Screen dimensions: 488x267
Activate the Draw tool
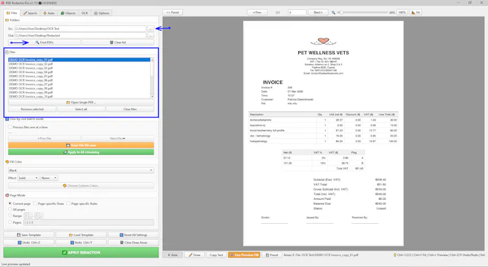pos(194,255)
